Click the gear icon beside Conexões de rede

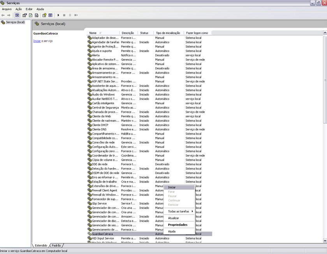90,142
